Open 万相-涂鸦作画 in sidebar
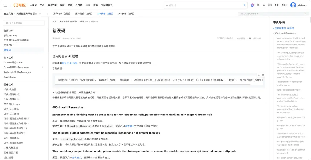Viewport: 311px width, 160px height. click(11, 138)
